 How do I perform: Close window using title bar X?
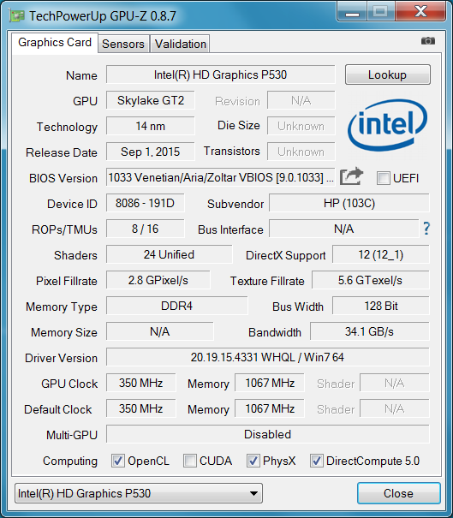tap(420, 12)
